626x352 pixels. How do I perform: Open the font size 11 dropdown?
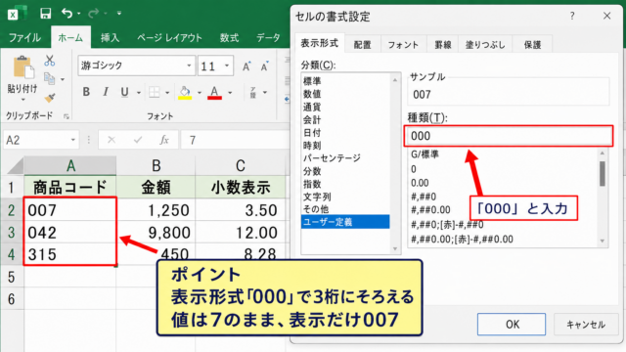[x=227, y=66]
